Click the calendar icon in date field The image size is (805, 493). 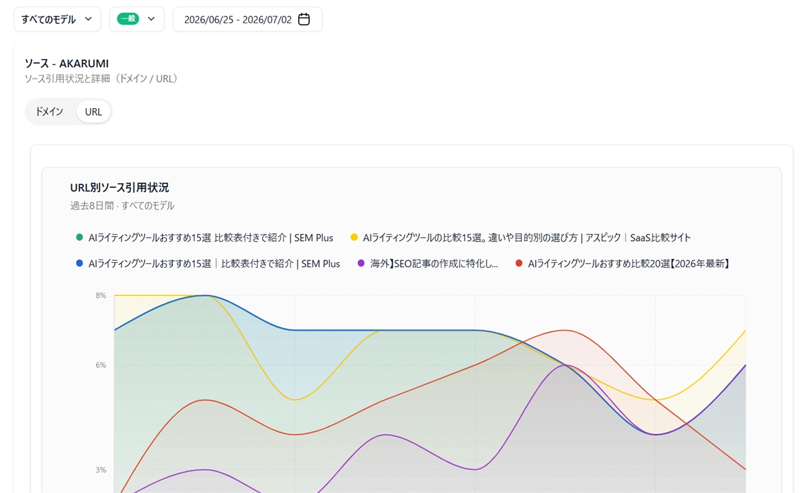[x=304, y=19]
